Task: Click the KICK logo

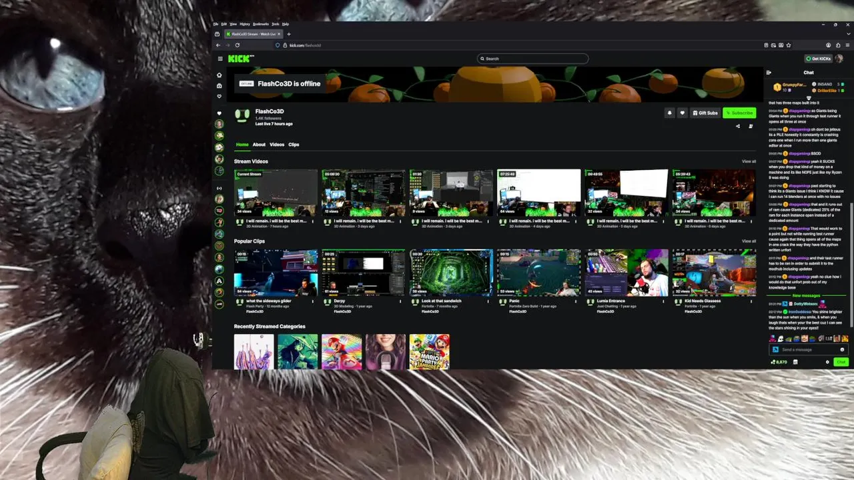Action: click(x=241, y=59)
